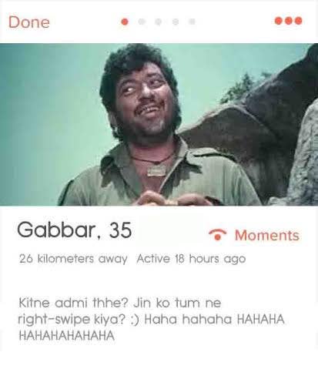Switch to the third photo indicator dot

click(x=159, y=22)
